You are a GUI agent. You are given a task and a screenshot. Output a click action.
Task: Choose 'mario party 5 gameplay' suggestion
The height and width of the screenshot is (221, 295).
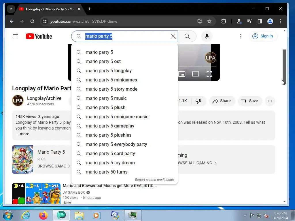(x=124, y=126)
